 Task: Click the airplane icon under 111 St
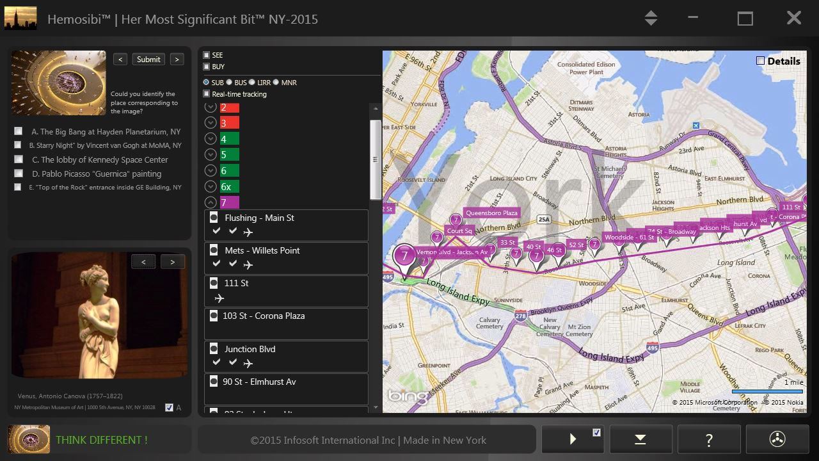pos(219,298)
